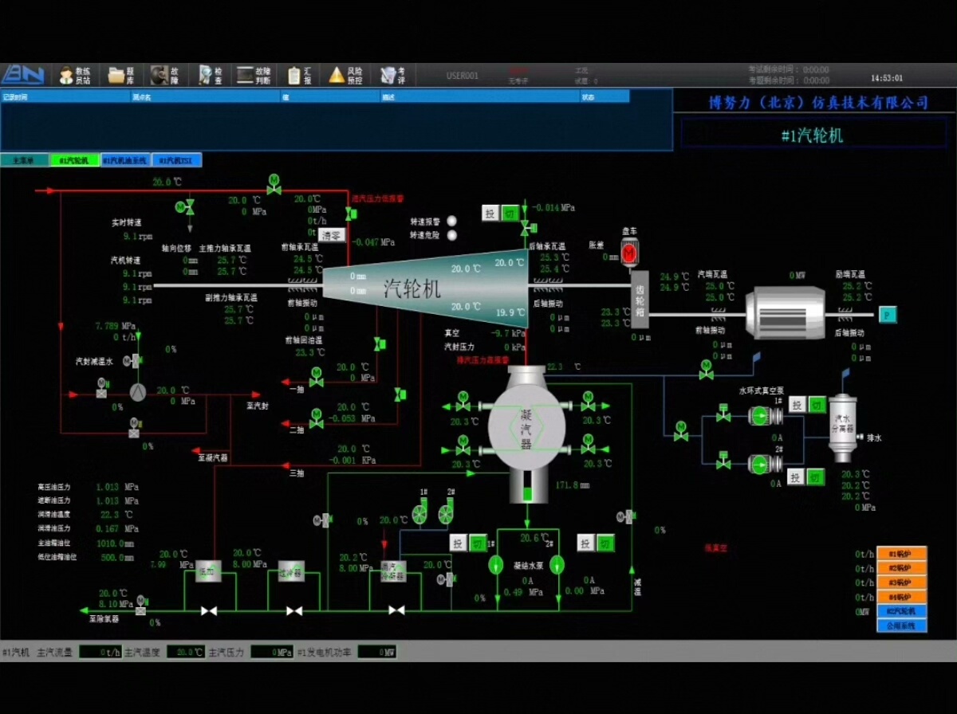Click the 2# condensate pump symbol
Image resolution: width=957 pixels, height=714 pixels.
pos(557,564)
